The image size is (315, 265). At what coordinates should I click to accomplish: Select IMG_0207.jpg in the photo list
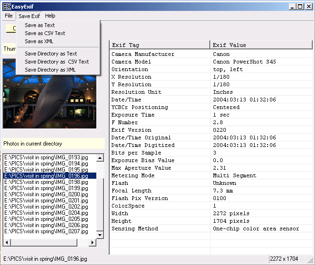tap(50, 231)
